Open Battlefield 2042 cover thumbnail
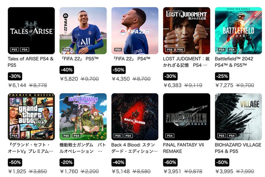The width and height of the screenshot is (265, 177). (x=238, y=31)
